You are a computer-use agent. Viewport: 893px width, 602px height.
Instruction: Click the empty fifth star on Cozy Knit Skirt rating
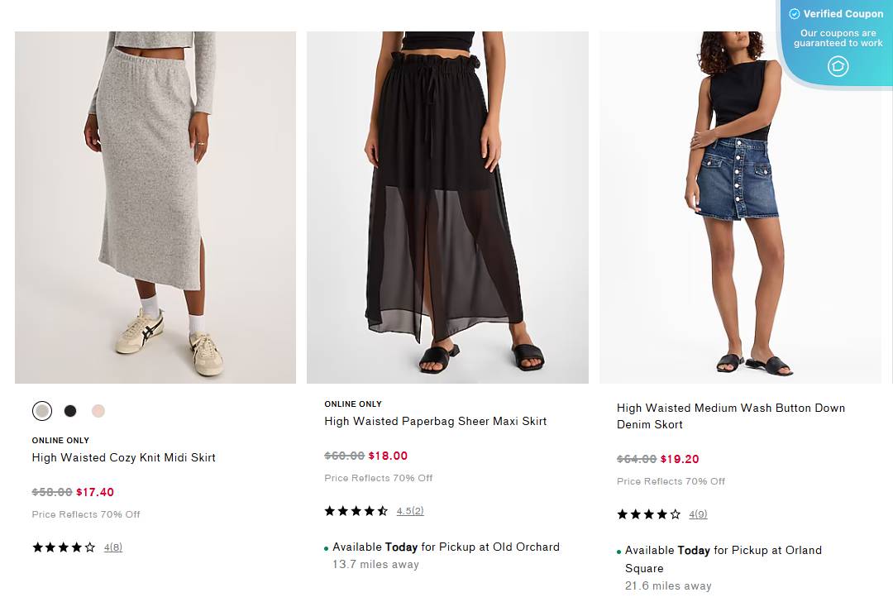pyautogui.click(x=91, y=547)
